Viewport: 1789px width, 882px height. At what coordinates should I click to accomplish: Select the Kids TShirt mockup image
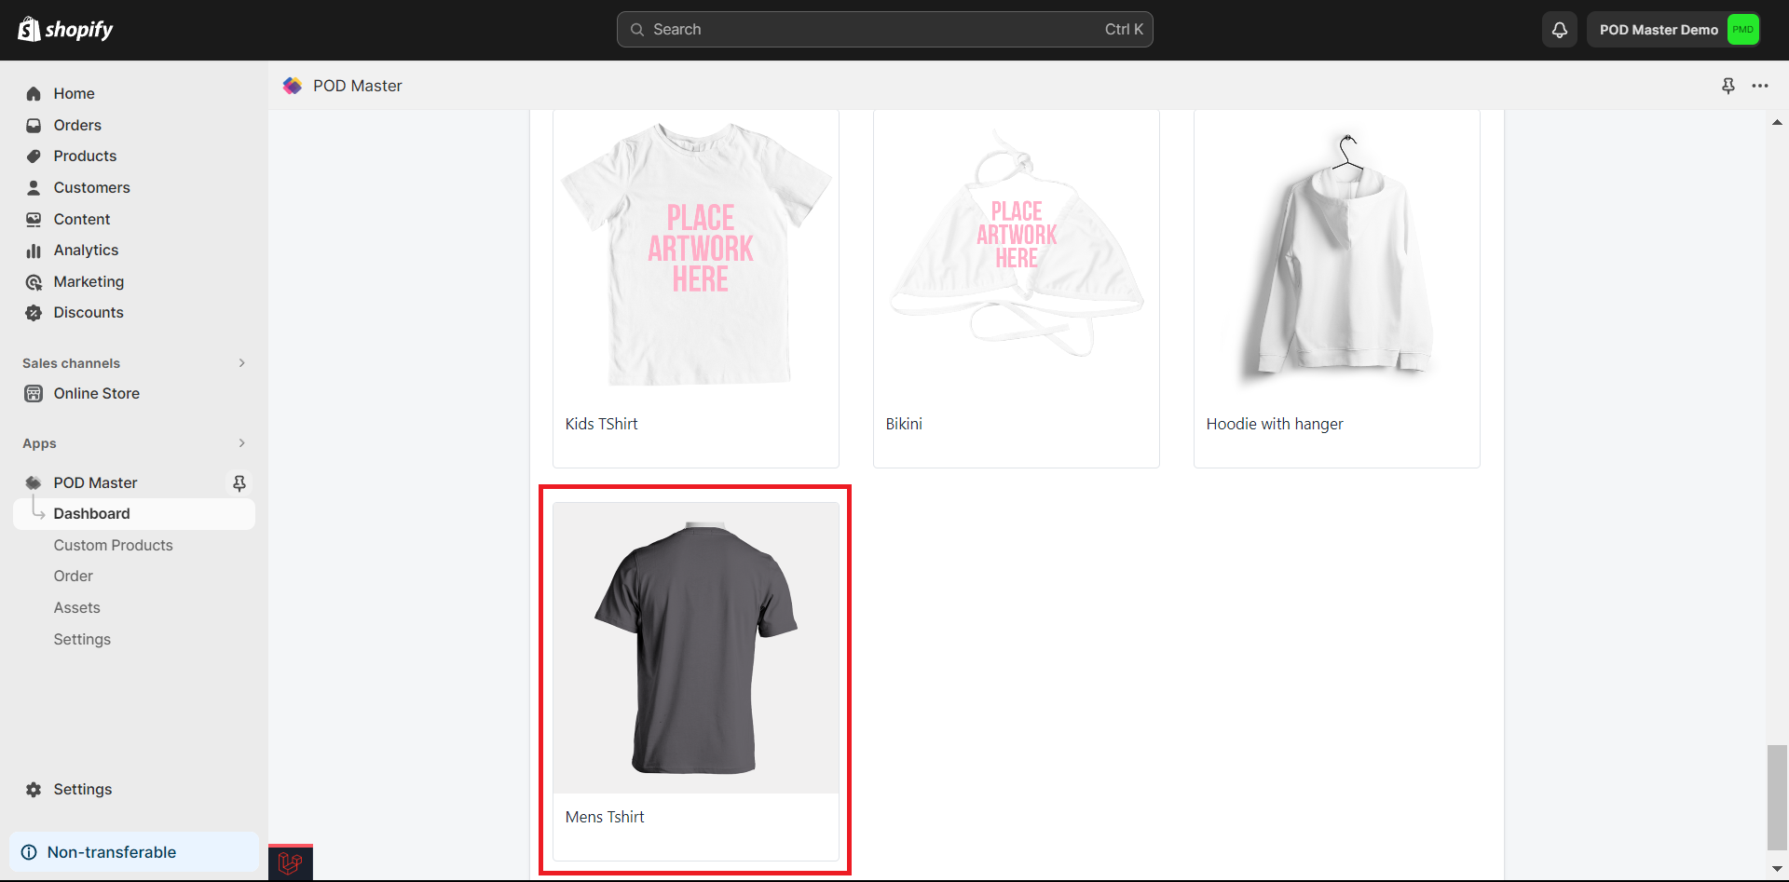click(x=696, y=254)
